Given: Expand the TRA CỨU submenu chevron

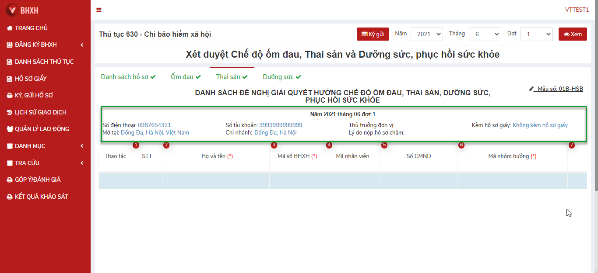Looking at the screenshot, I should click(x=82, y=163).
